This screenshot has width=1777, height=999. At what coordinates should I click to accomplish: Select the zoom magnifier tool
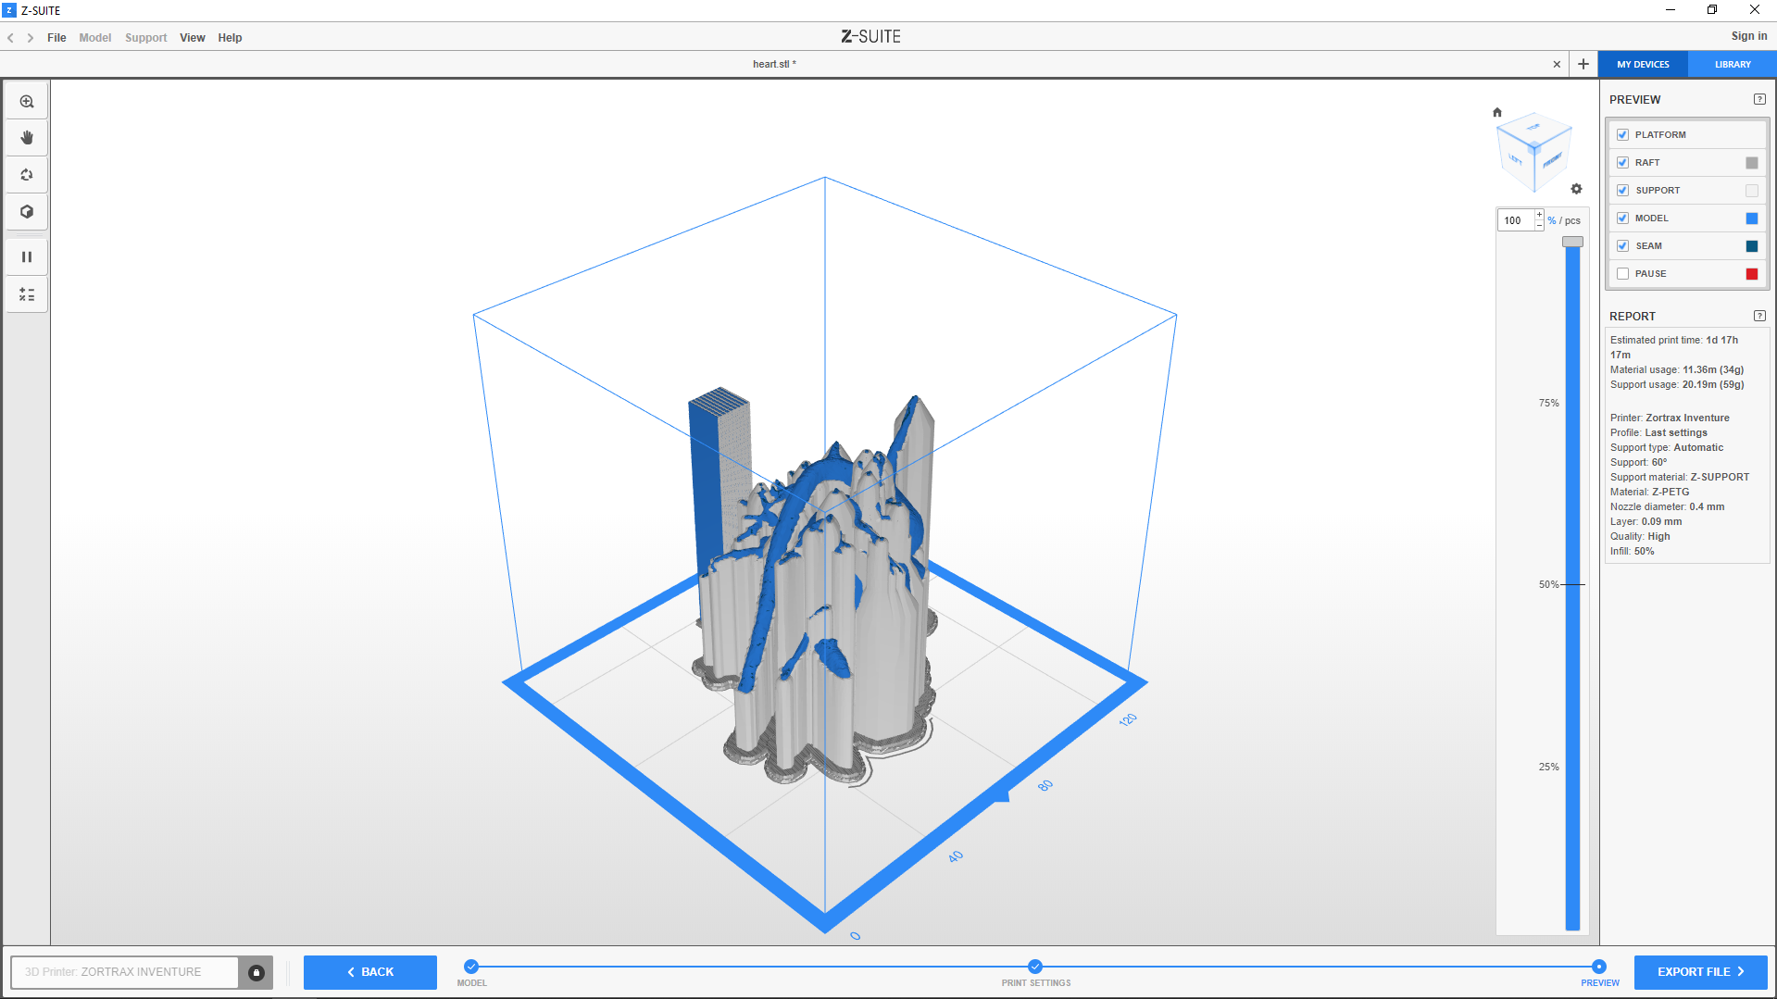coord(27,102)
